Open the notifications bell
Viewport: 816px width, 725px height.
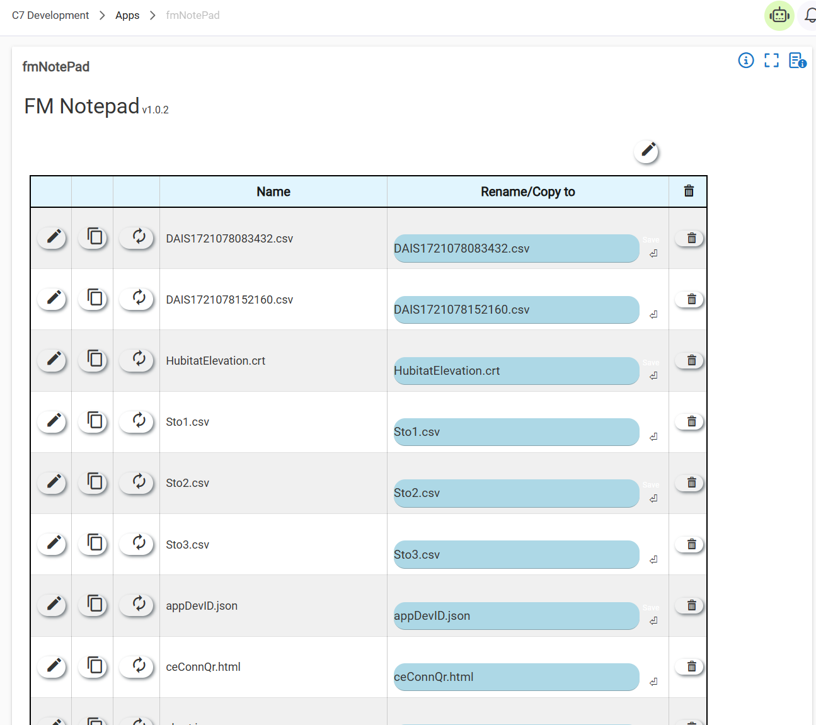(810, 16)
